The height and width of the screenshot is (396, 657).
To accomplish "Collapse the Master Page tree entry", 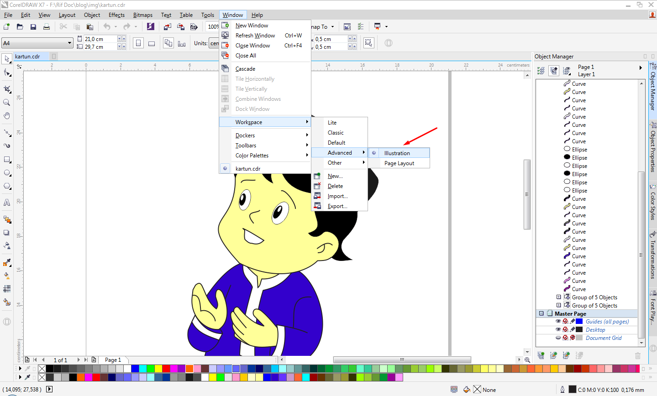I will pyautogui.click(x=541, y=313).
